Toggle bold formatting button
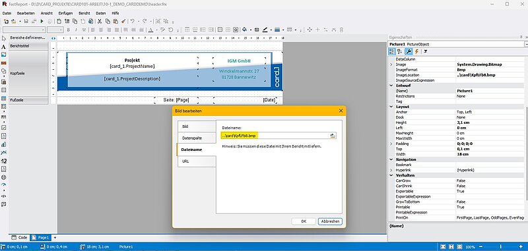This screenshot has width=528, height=251. click(x=69, y=30)
